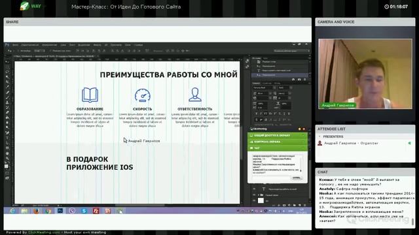Expand the folder group layer
419x235 pixels.
coord(259,195)
